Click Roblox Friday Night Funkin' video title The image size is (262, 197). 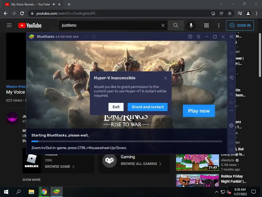point(233,179)
